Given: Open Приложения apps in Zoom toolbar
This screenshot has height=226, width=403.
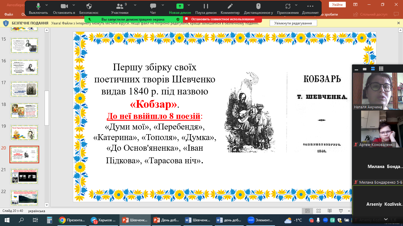Looking at the screenshot, I should tap(288, 9).
